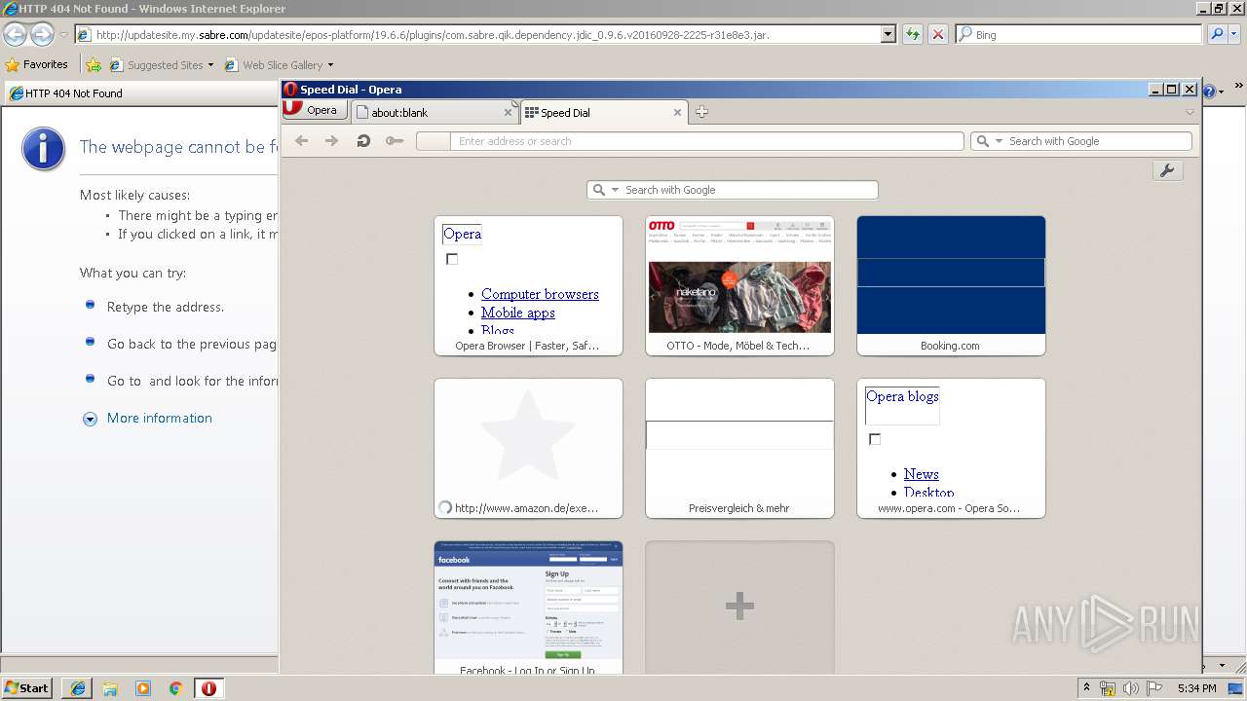Switch to the Speed Dial tab
This screenshot has height=701, width=1247.
coord(604,113)
